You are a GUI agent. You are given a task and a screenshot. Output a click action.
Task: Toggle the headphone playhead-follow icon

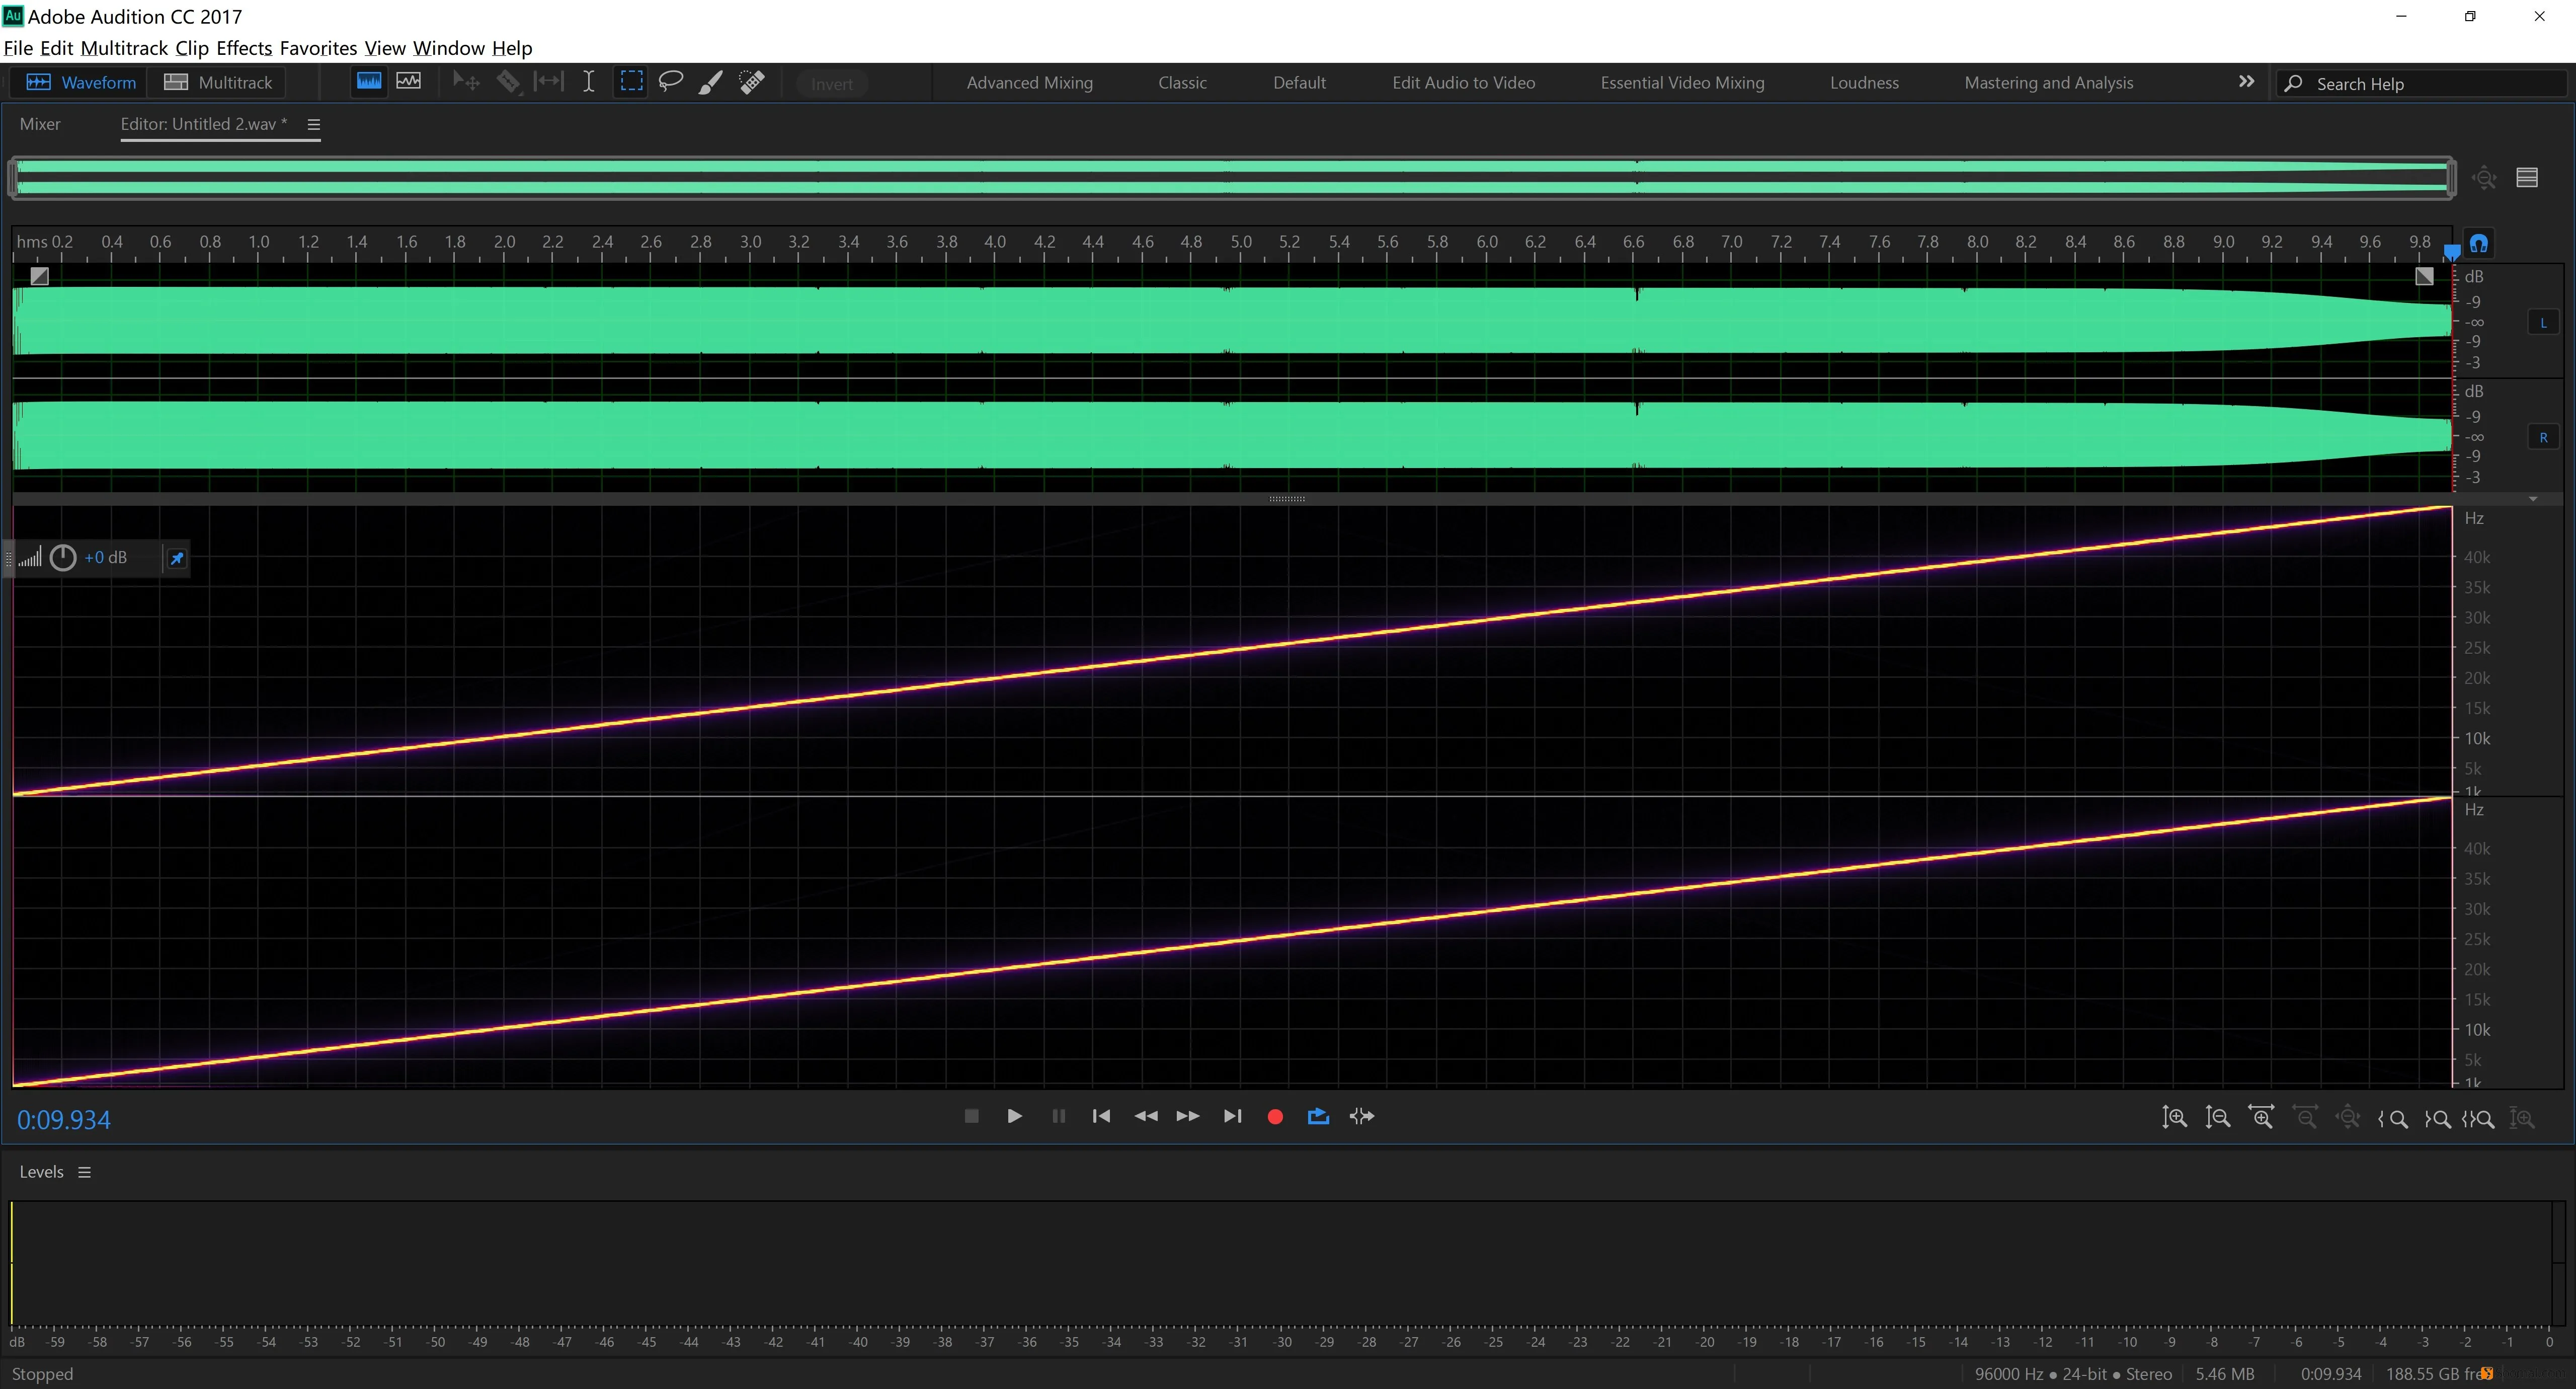coord(2478,243)
